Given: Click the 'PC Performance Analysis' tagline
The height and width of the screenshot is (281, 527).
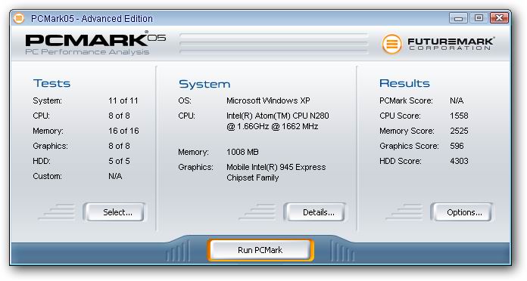Looking at the screenshot, I should 87,52.
